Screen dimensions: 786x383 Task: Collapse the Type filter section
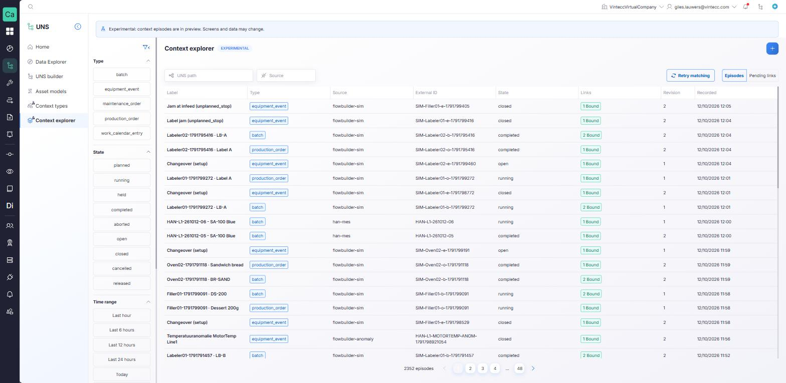pyautogui.click(x=148, y=61)
